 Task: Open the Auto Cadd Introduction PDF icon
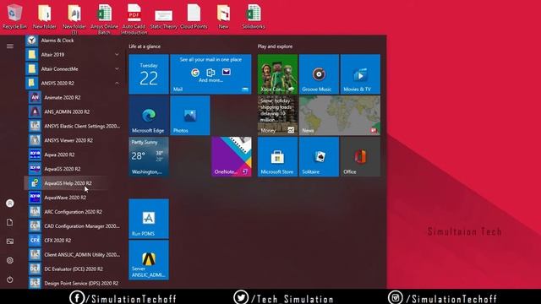(134, 19)
